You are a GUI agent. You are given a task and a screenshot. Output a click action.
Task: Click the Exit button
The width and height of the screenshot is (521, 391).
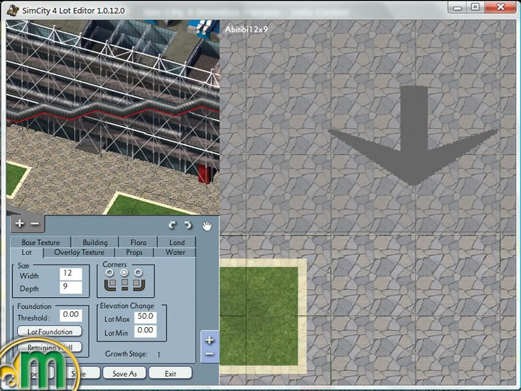pos(171,373)
